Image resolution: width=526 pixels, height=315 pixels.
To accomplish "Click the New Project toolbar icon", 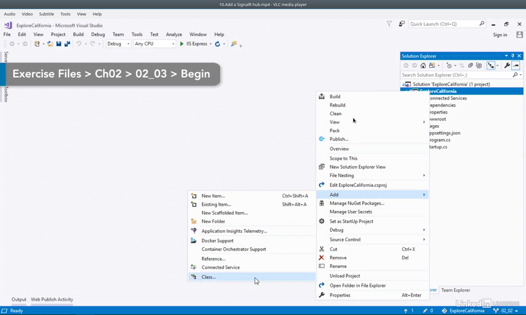I will [x=37, y=44].
